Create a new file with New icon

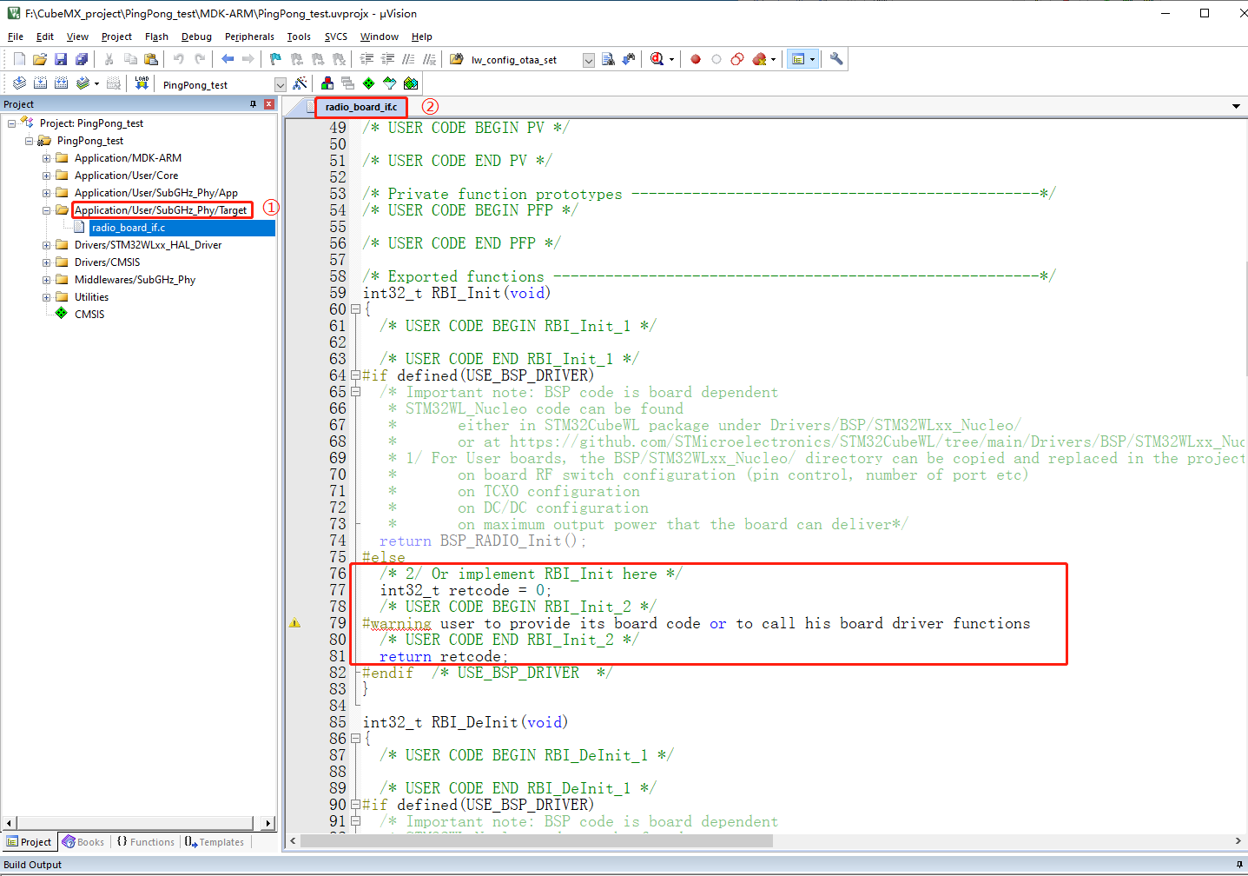pos(19,59)
